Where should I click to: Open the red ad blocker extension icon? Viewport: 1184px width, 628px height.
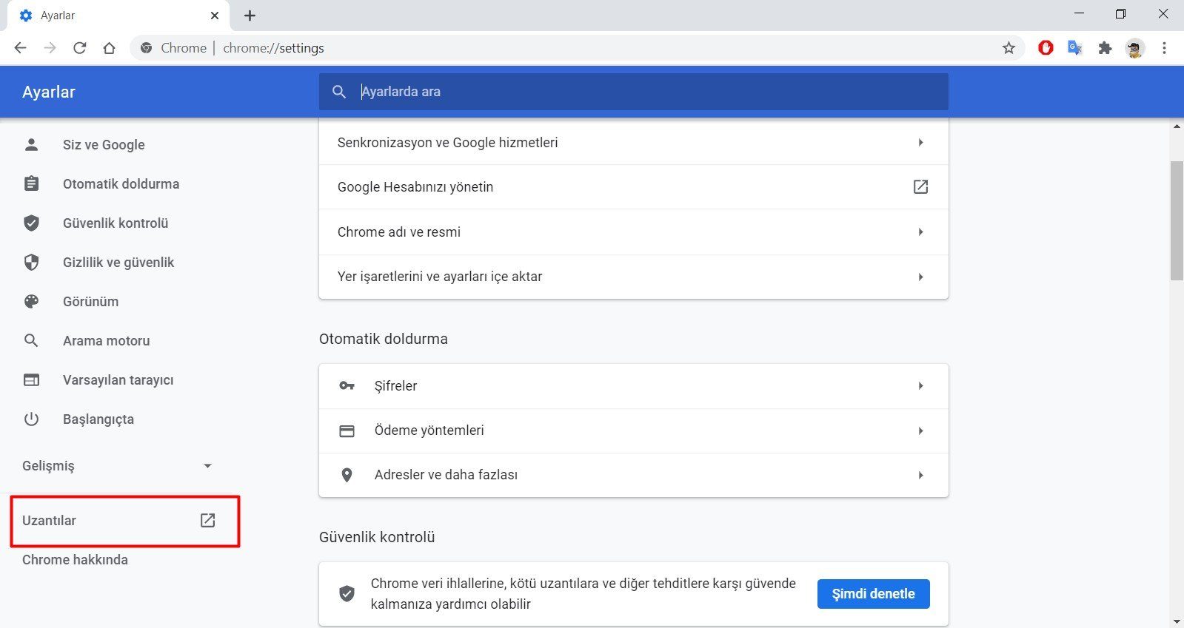[x=1046, y=48]
